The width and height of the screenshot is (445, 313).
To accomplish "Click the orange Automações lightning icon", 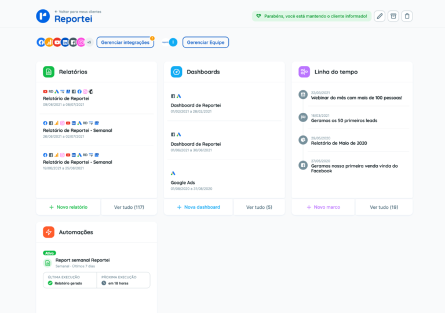I will [49, 232].
